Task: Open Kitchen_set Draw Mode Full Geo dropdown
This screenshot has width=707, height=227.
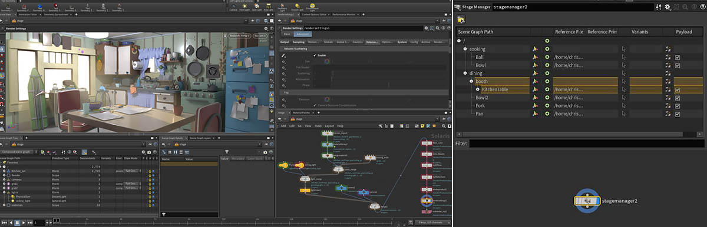Action: pyautogui.click(x=133, y=171)
